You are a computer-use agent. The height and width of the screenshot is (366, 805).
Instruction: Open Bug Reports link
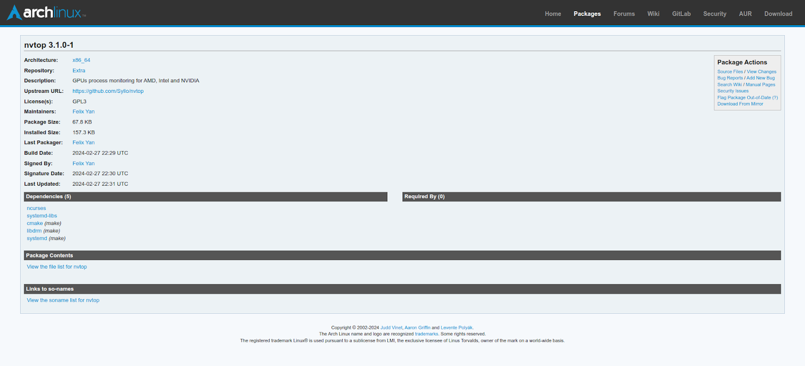coord(730,78)
